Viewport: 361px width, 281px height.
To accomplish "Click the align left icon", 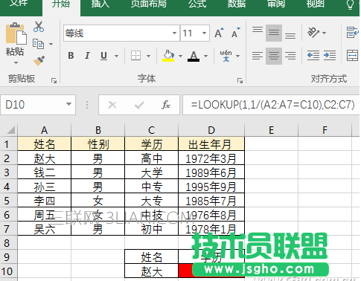I will (x=258, y=56).
